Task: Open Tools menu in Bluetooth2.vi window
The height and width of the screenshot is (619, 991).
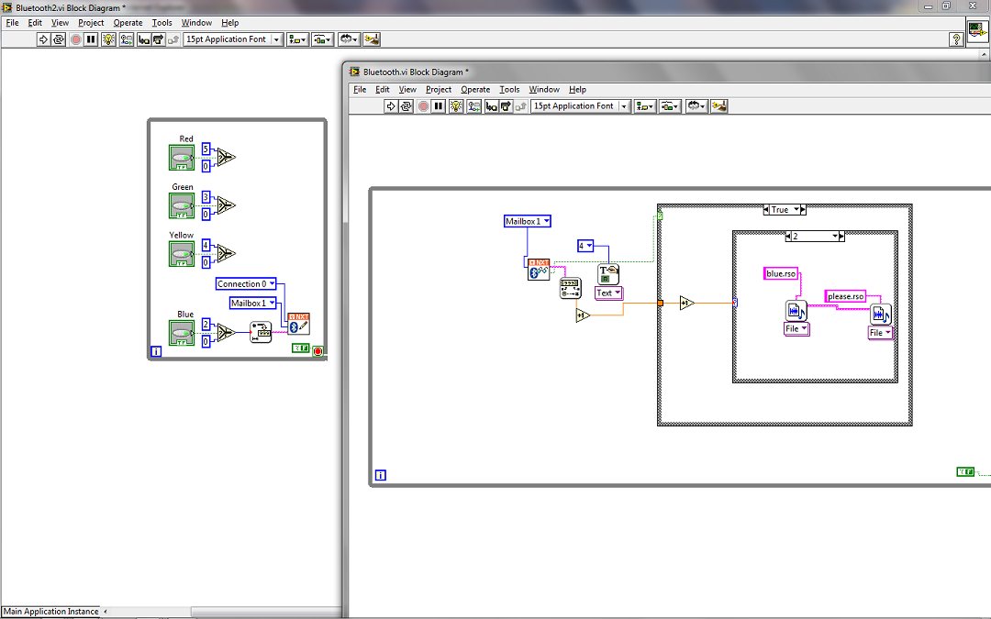Action: tap(161, 23)
